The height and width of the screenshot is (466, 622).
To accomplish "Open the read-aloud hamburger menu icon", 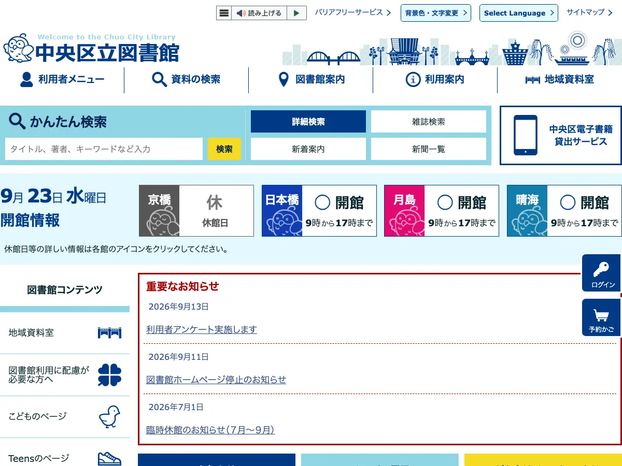I will 223,13.
